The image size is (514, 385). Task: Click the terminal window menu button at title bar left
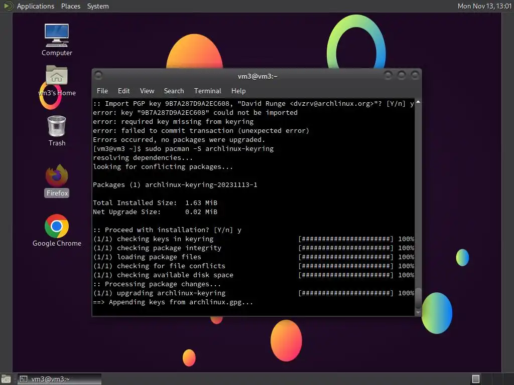coord(98,76)
